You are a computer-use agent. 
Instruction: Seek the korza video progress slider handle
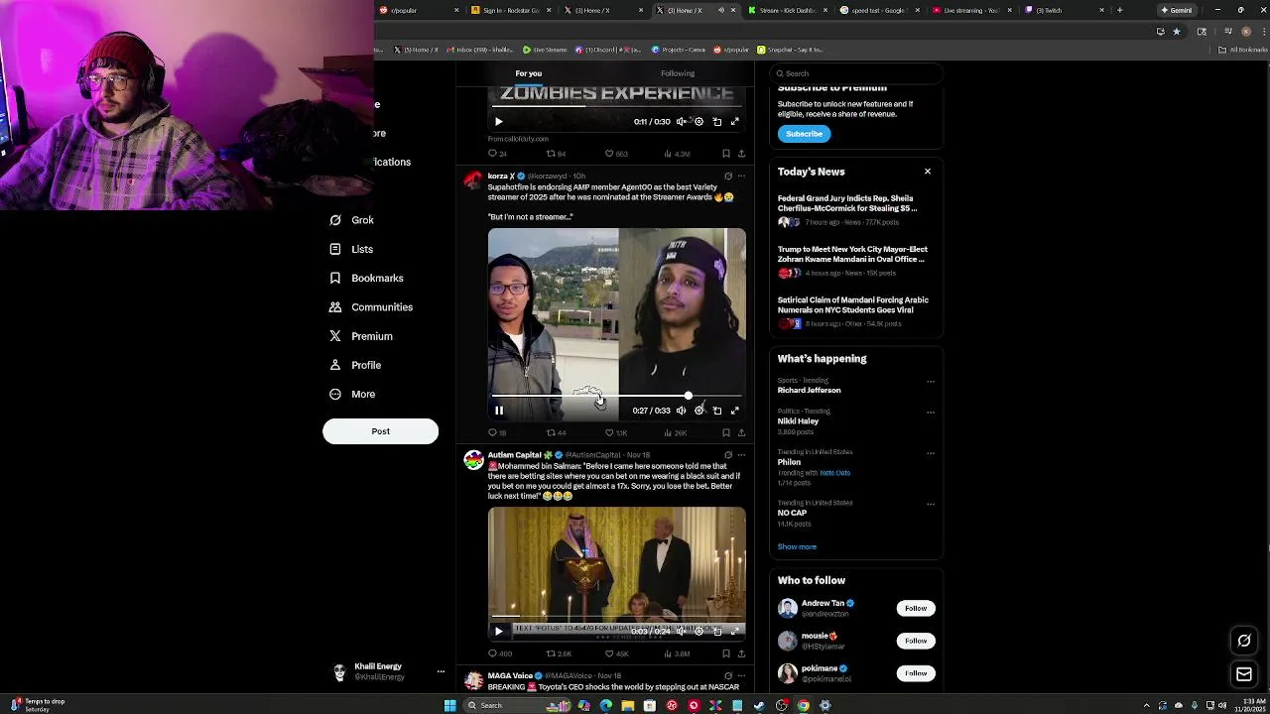click(x=688, y=396)
